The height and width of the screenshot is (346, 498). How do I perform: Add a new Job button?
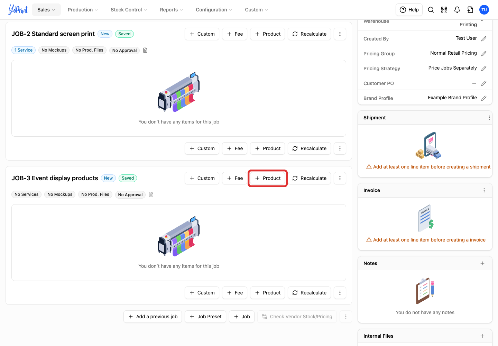[242, 317]
